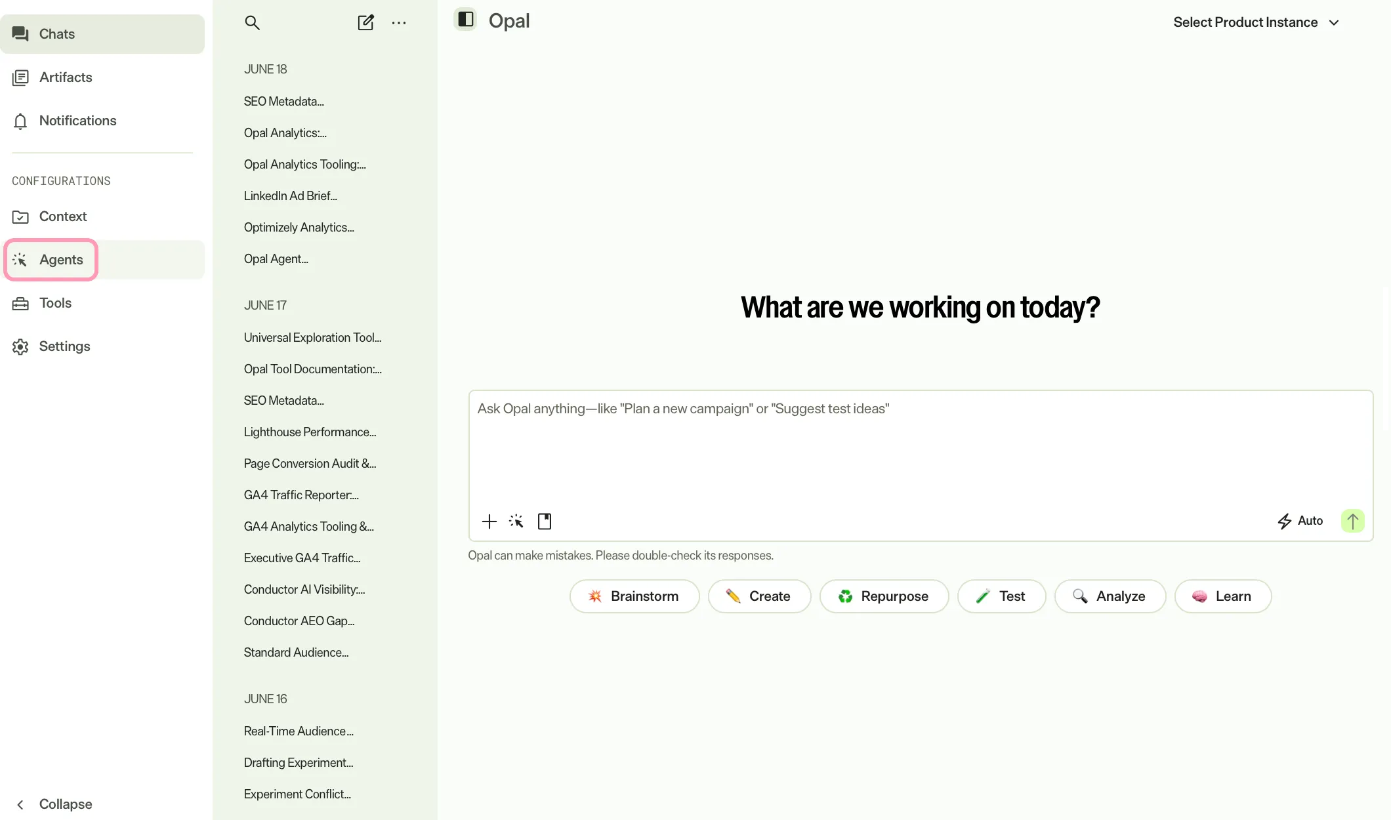Open the Opal Analytics:... chat
The width and height of the screenshot is (1391, 820).
(285, 133)
